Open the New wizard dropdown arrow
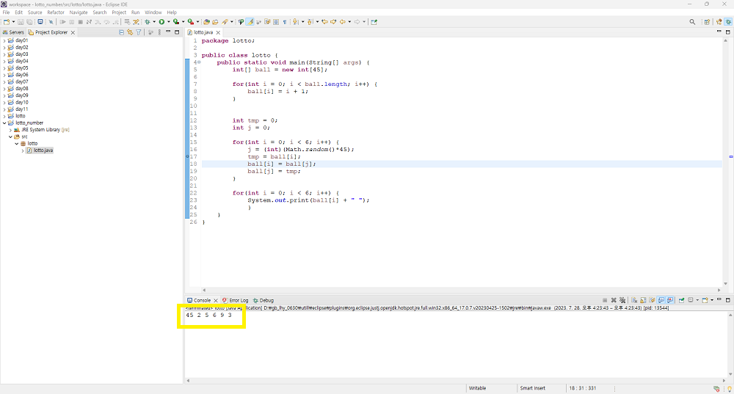Viewport: 734px width, 394px height. pyautogui.click(x=13, y=21)
